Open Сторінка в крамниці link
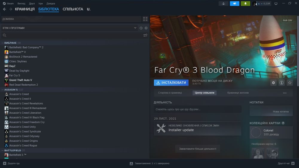 [170, 93]
